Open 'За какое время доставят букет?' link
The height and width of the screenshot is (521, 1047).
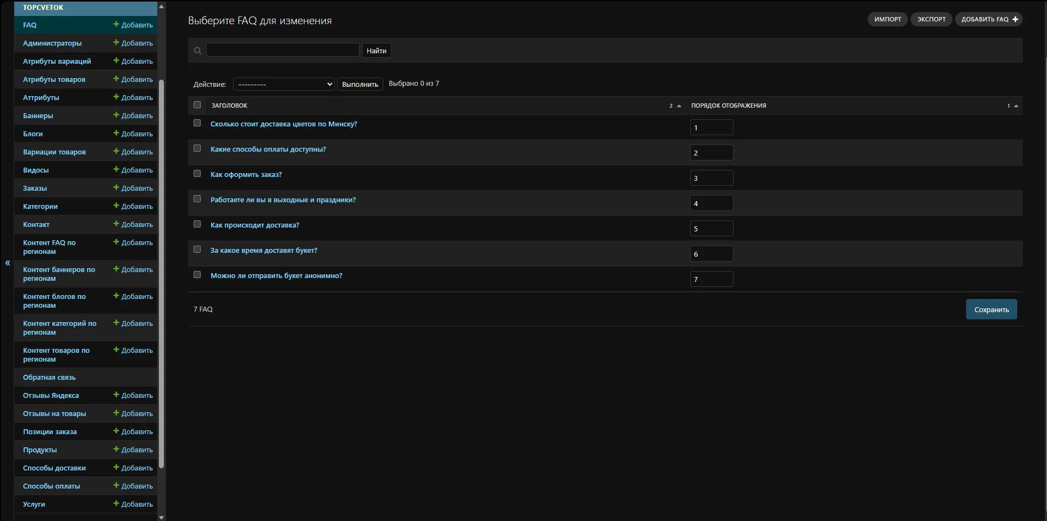click(x=264, y=251)
